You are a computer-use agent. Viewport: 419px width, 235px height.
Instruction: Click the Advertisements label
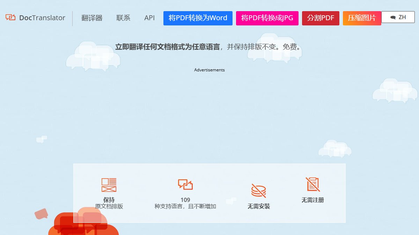point(209,70)
